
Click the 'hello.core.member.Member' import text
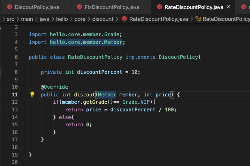tap(86, 42)
